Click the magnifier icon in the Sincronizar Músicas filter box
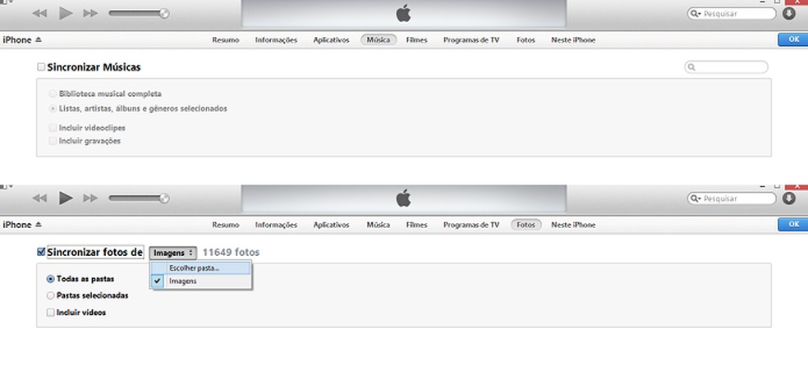 pos(691,67)
